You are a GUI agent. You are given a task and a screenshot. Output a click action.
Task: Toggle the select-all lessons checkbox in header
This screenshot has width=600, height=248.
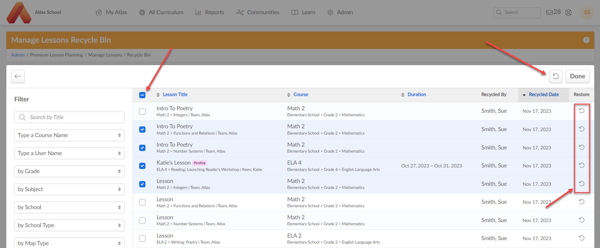[x=142, y=95]
